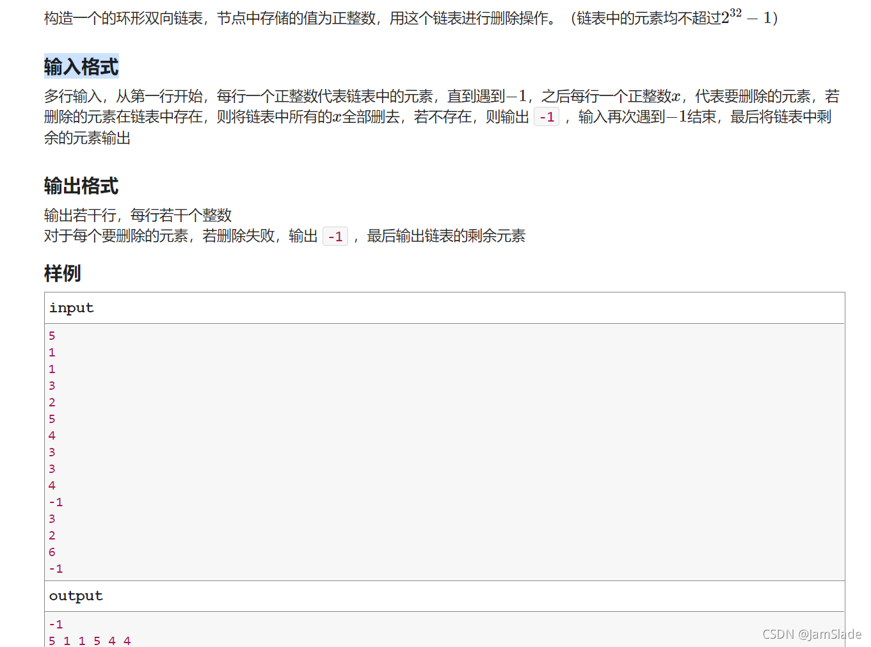
Task: Click the phrase 最后输出链表的剩余元素
Action: tap(446, 236)
